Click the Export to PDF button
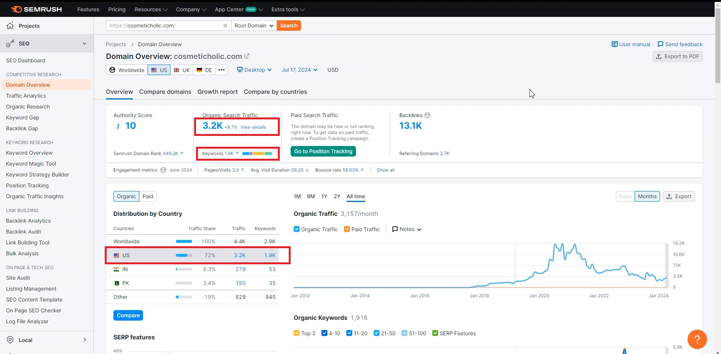The width and height of the screenshot is (721, 354). coord(677,56)
